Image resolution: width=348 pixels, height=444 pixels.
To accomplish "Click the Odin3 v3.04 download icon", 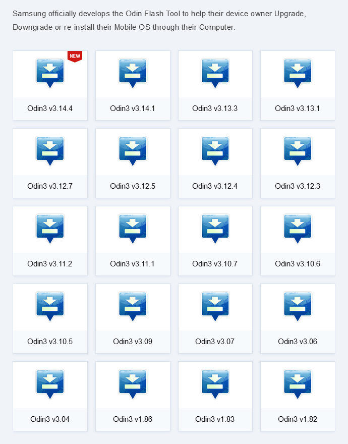I will [x=50, y=384].
